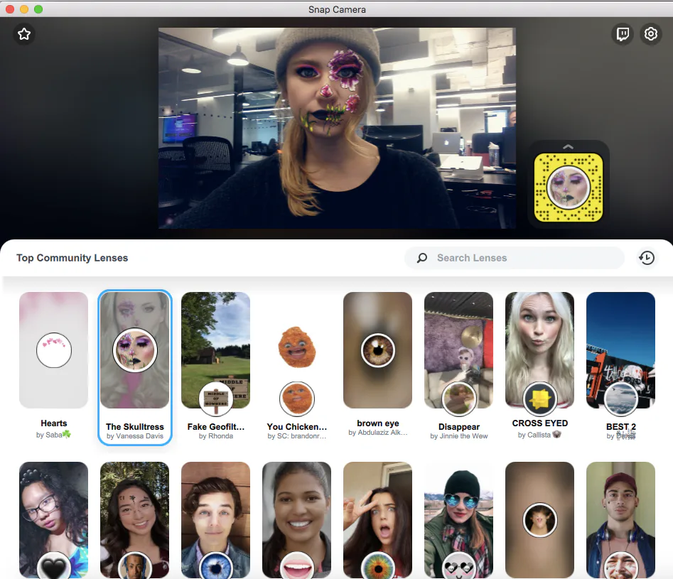Image resolution: width=673 pixels, height=579 pixels.
Task: Select The Skulltress lens card
Action: 135,367
